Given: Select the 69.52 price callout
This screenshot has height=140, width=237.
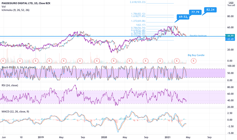Looking at the screenshot, I should [183, 17].
